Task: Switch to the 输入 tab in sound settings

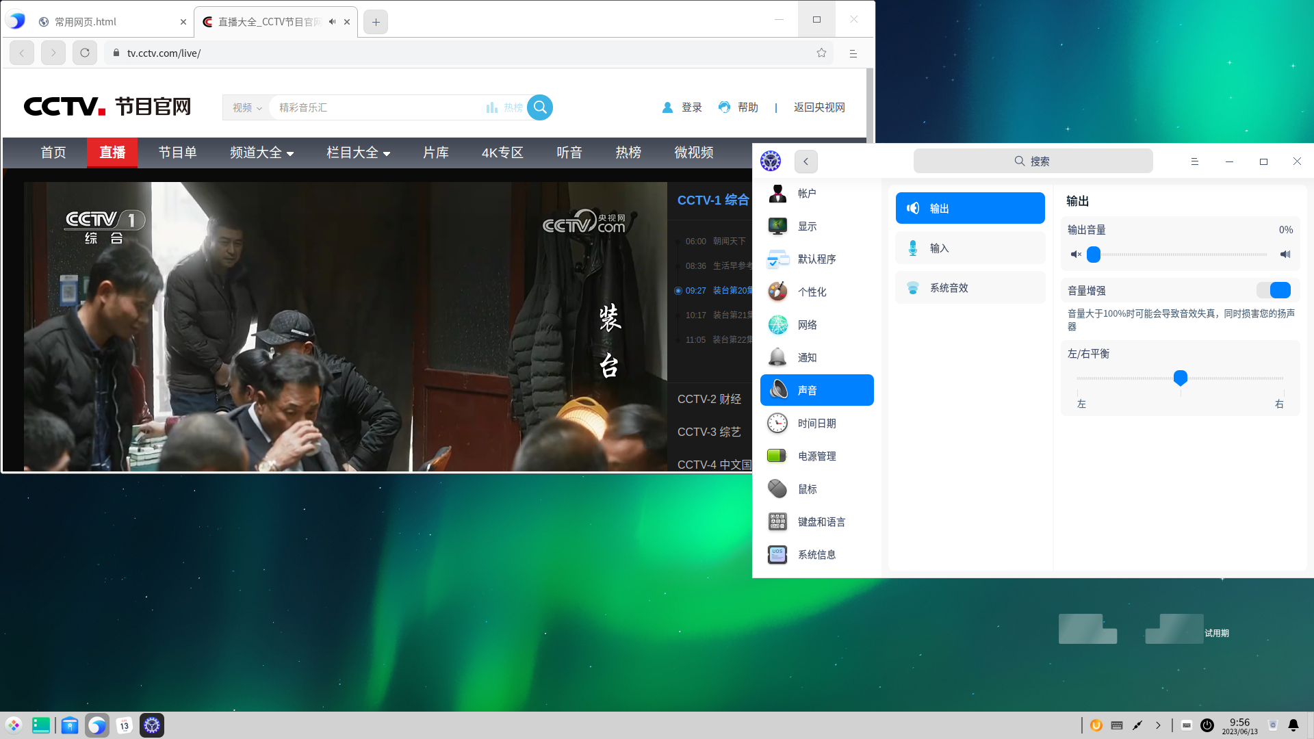Action: click(x=970, y=248)
